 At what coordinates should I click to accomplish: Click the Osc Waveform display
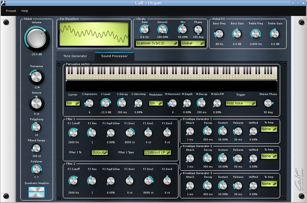tap(94, 34)
